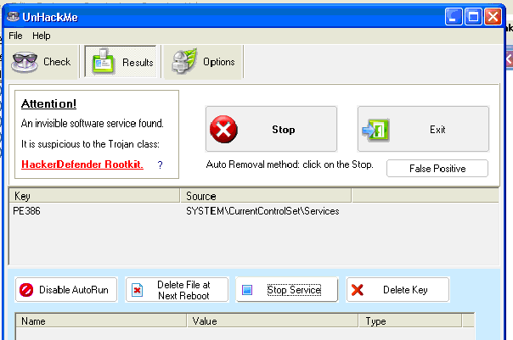Click the UnHackMe title bar app icon
This screenshot has width=513, height=340.
(x=14, y=15)
